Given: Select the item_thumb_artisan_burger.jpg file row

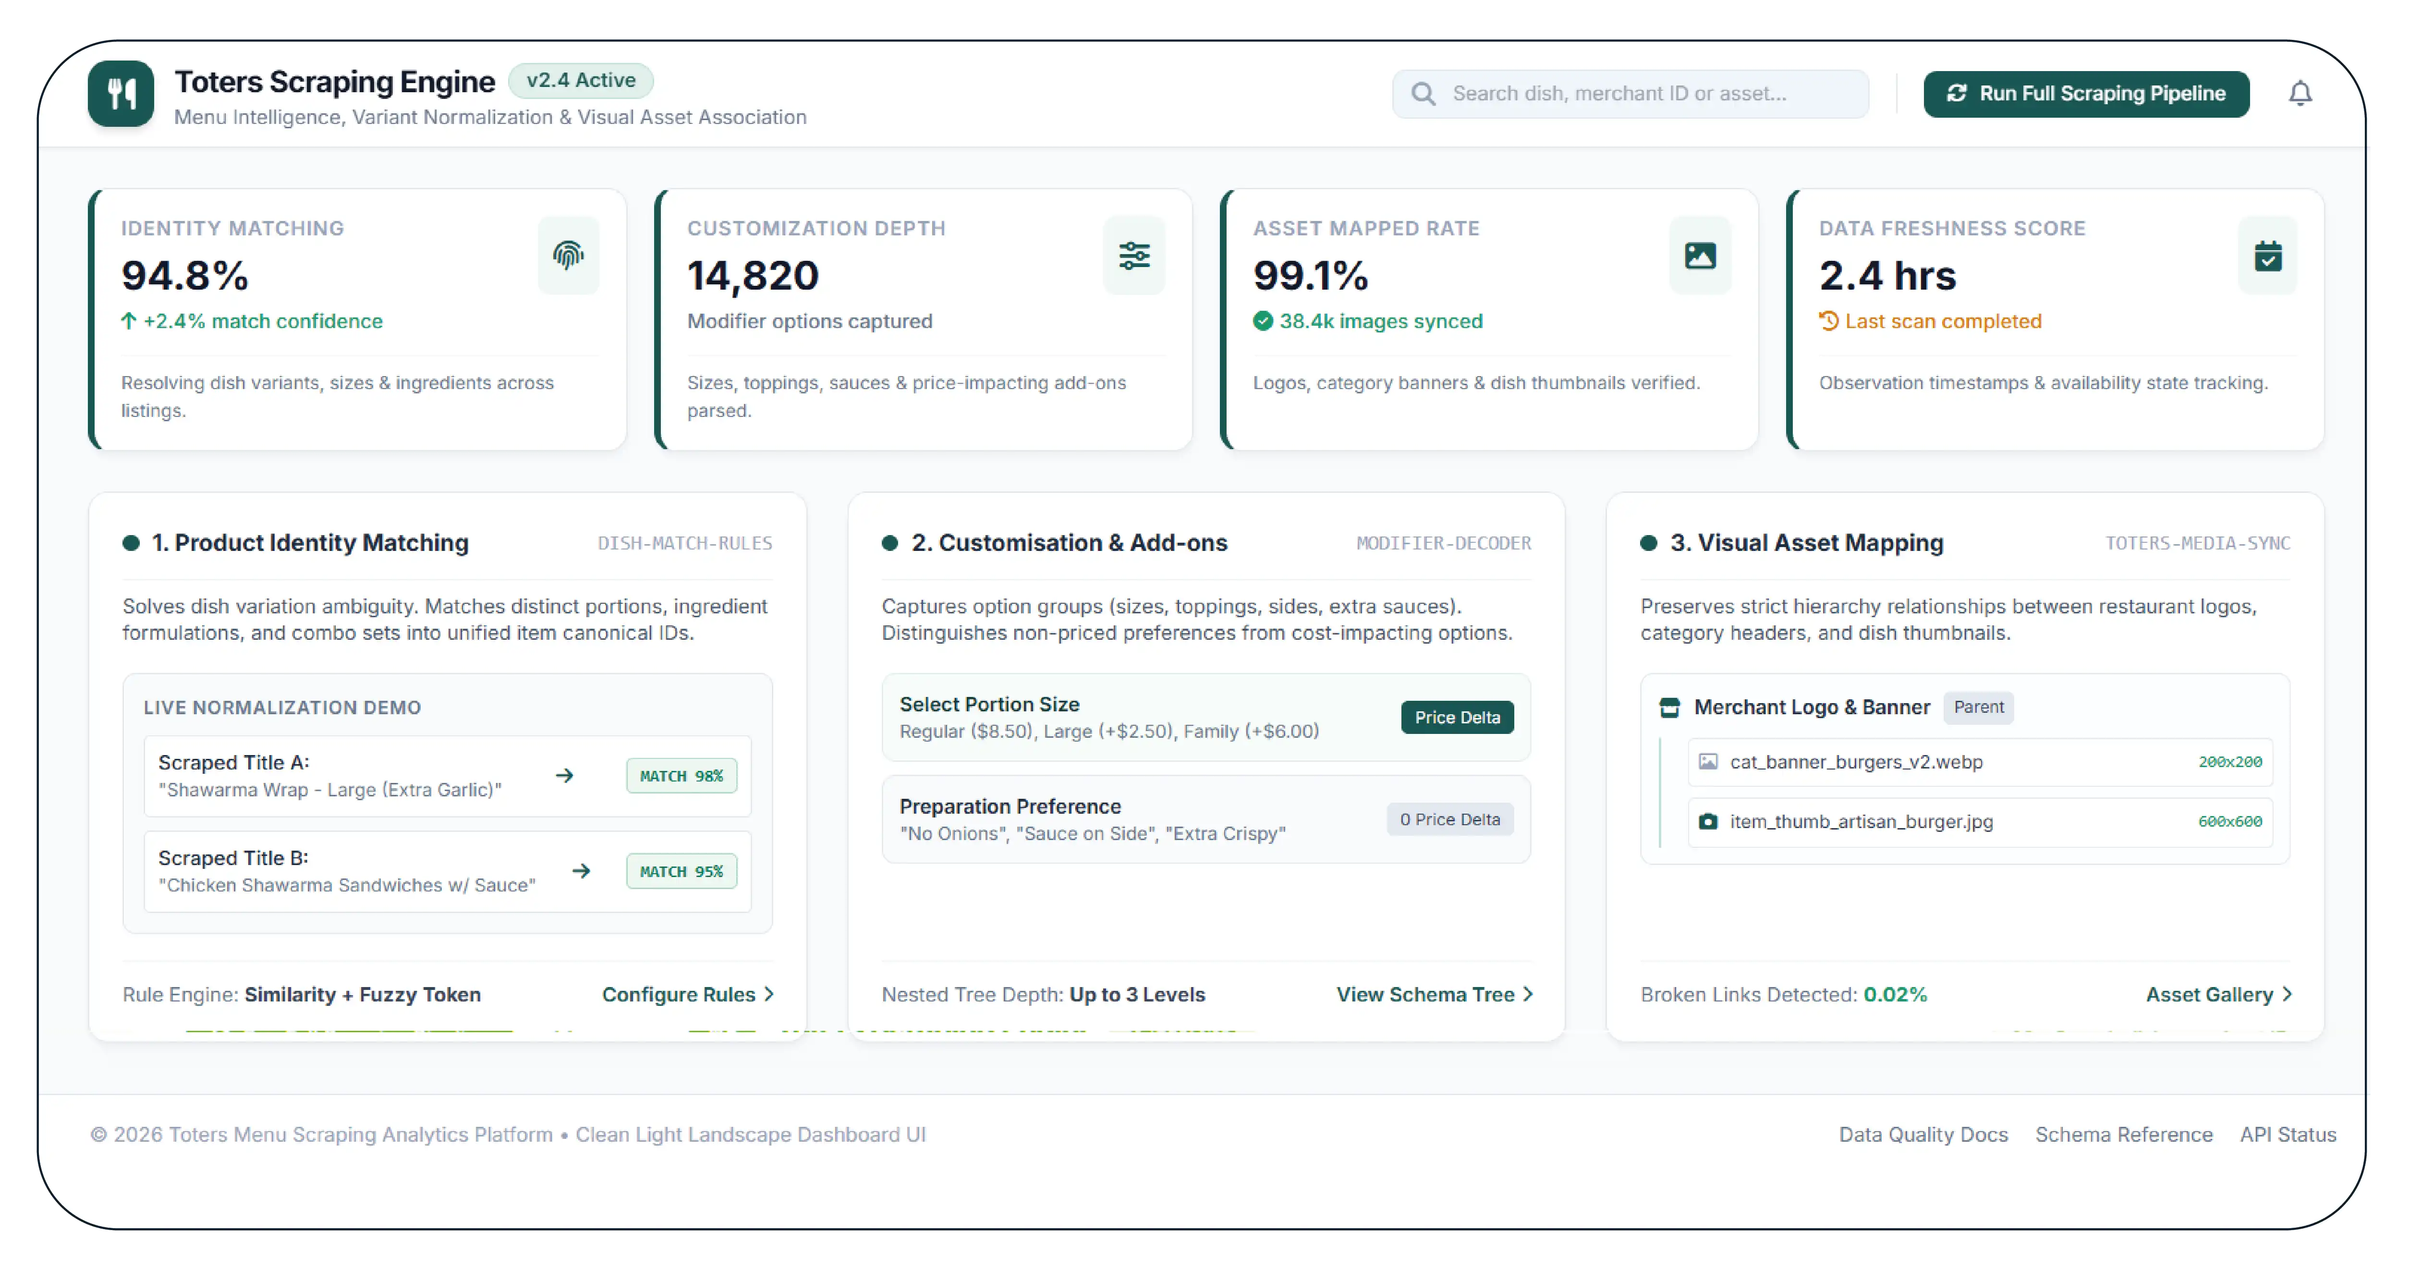Looking at the screenshot, I should (x=1980, y=821).
